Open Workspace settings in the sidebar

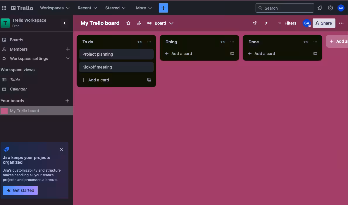click(x=29, y=59)
